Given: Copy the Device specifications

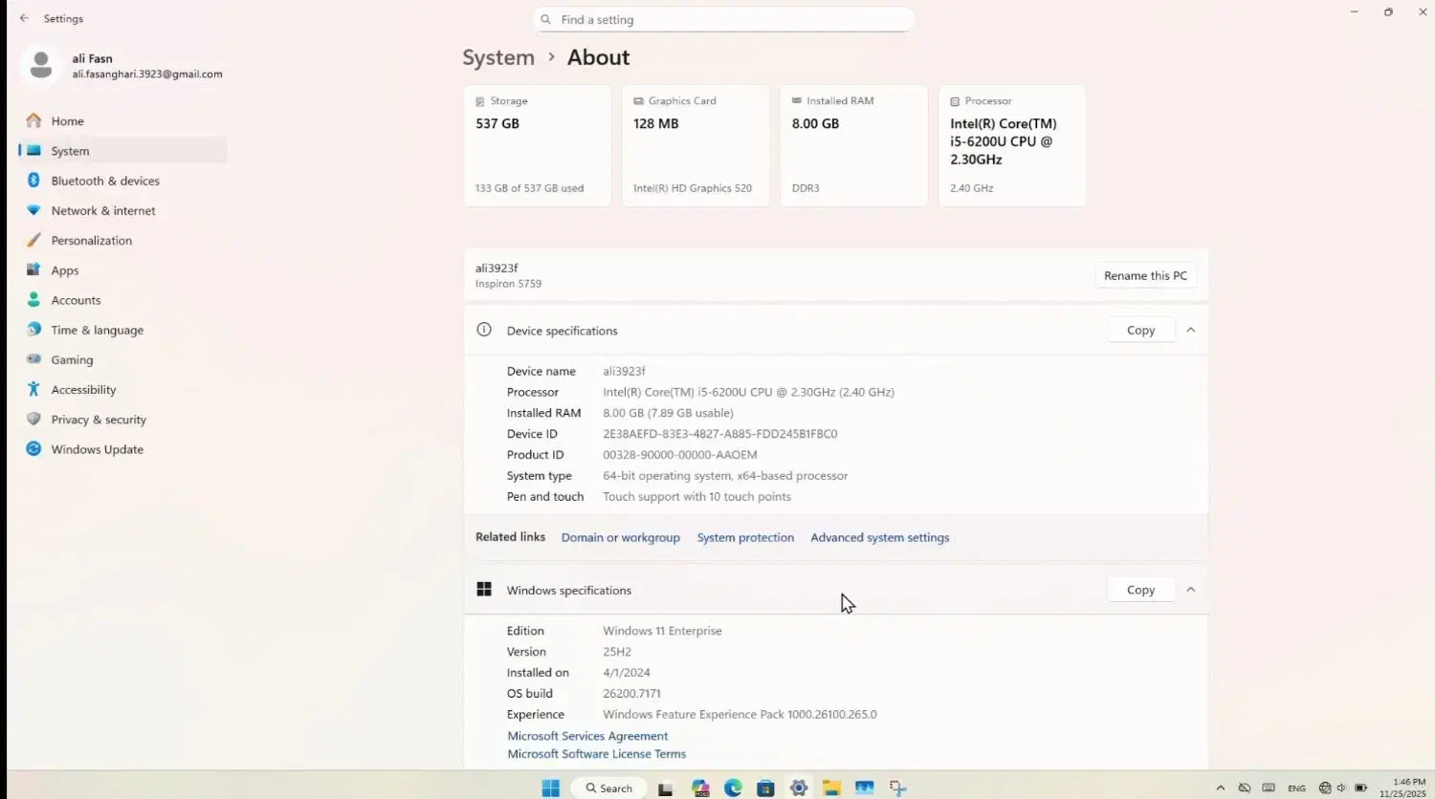Looking at the screenshot, I should [1140, 330].
